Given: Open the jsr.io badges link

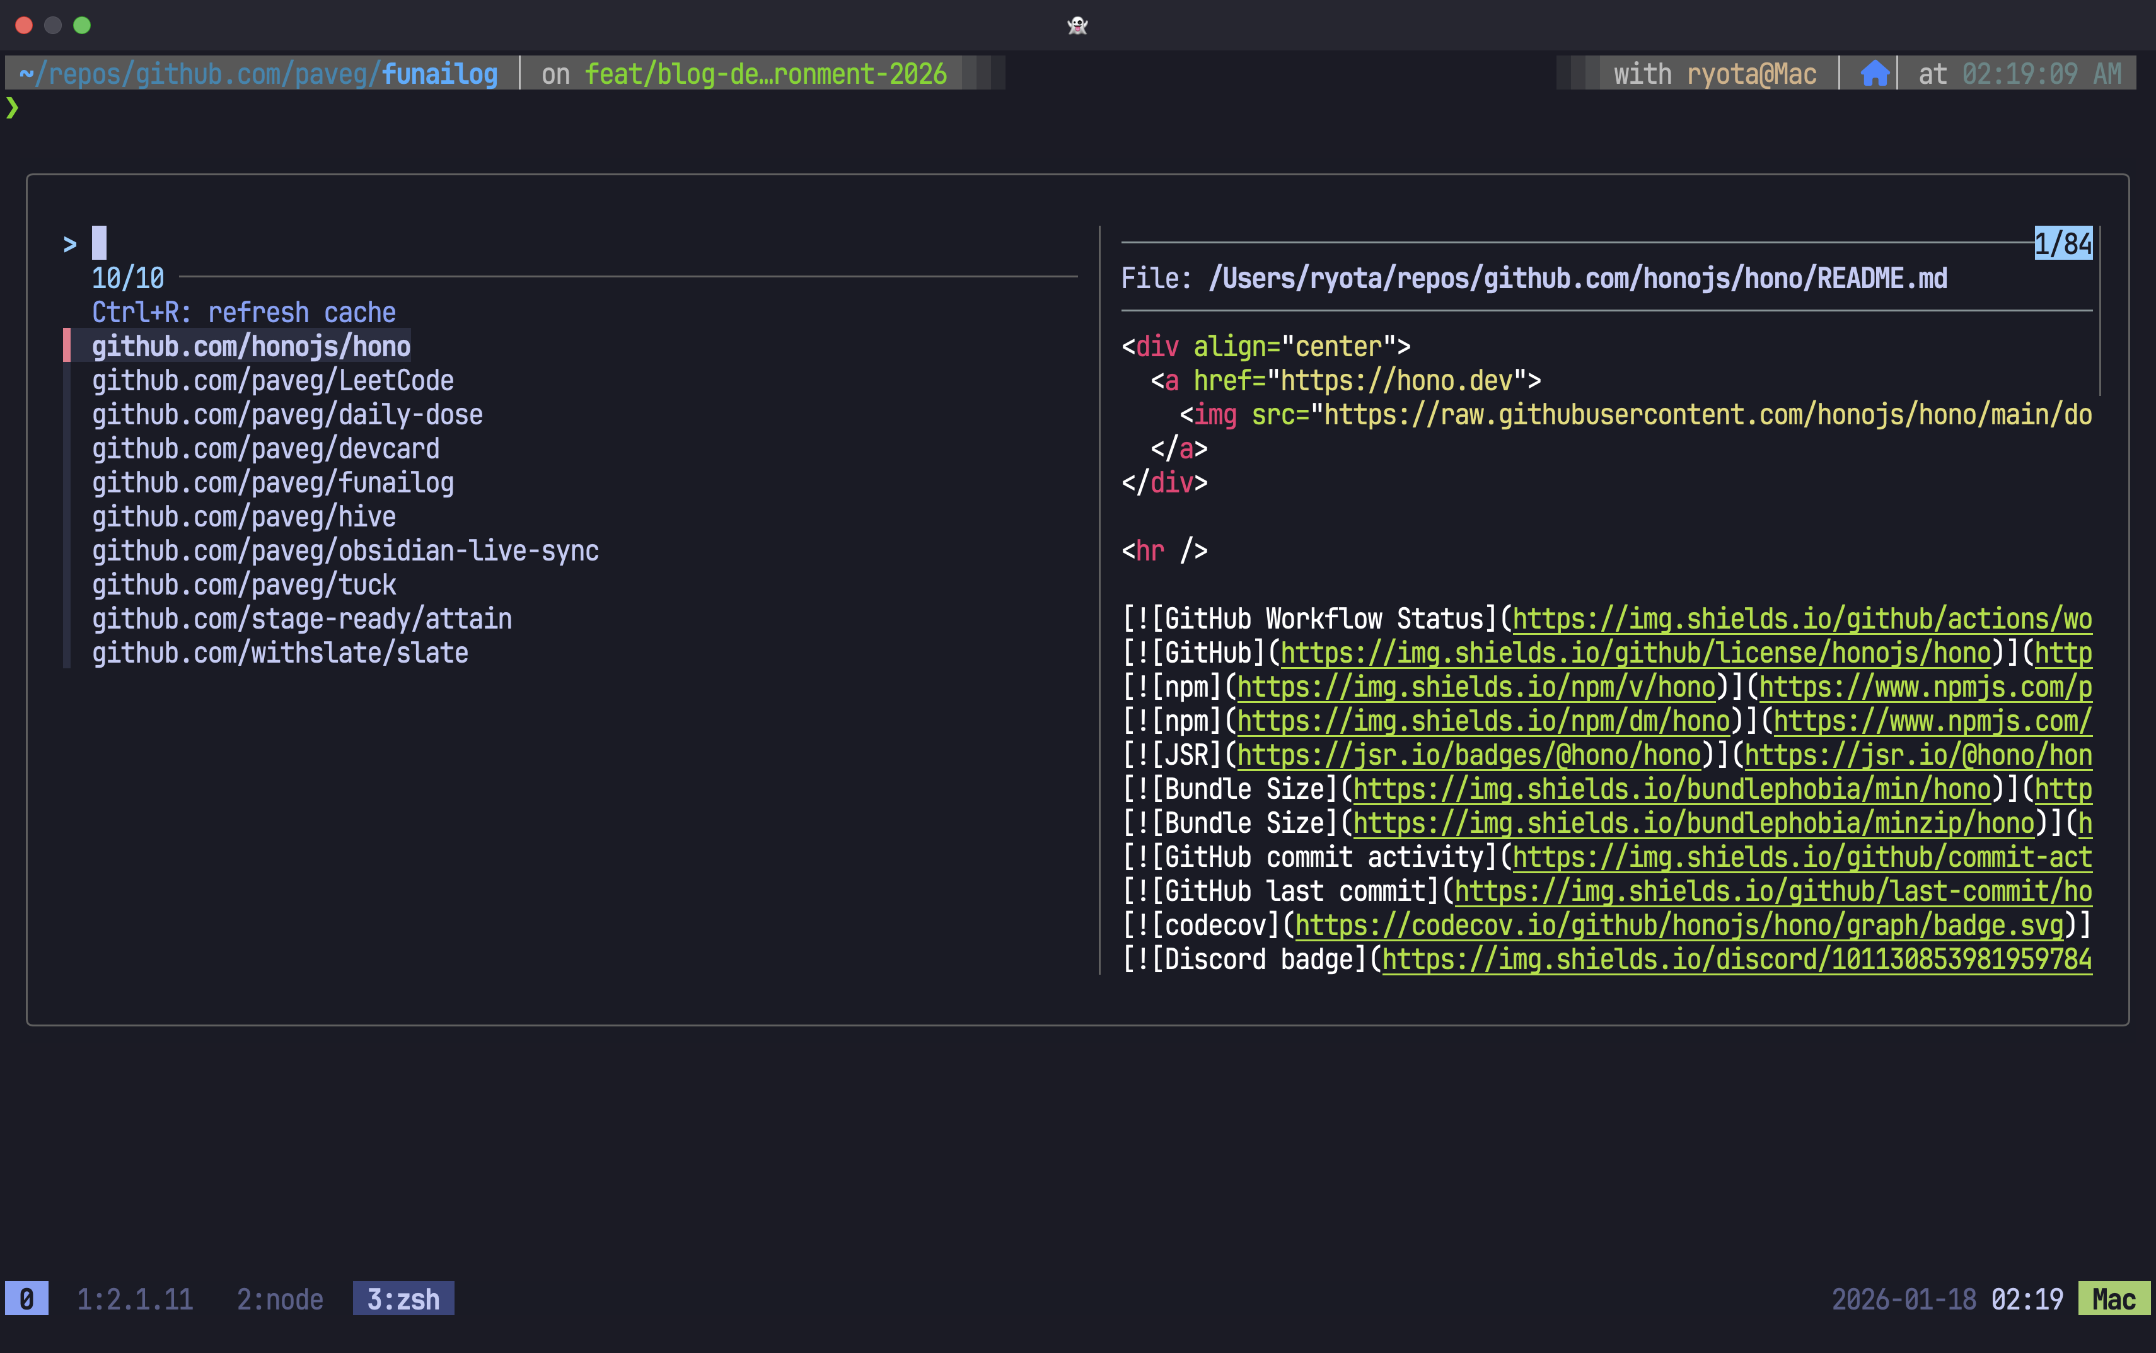Looking at the screenshot, I should click(x=1469, y=754).
